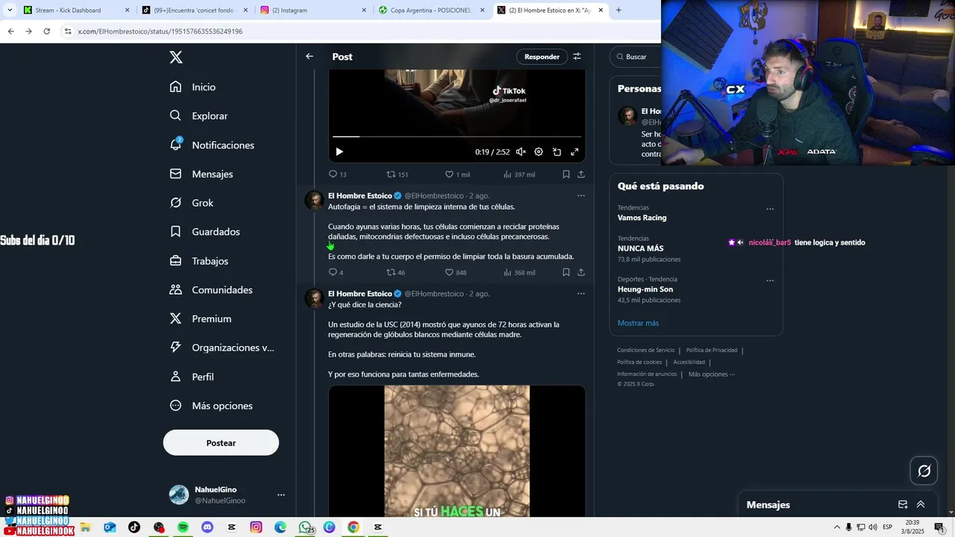Reply to the Autofagia post with 4 replies
Viewport: 955px width, 537px height.
(336, 272)
